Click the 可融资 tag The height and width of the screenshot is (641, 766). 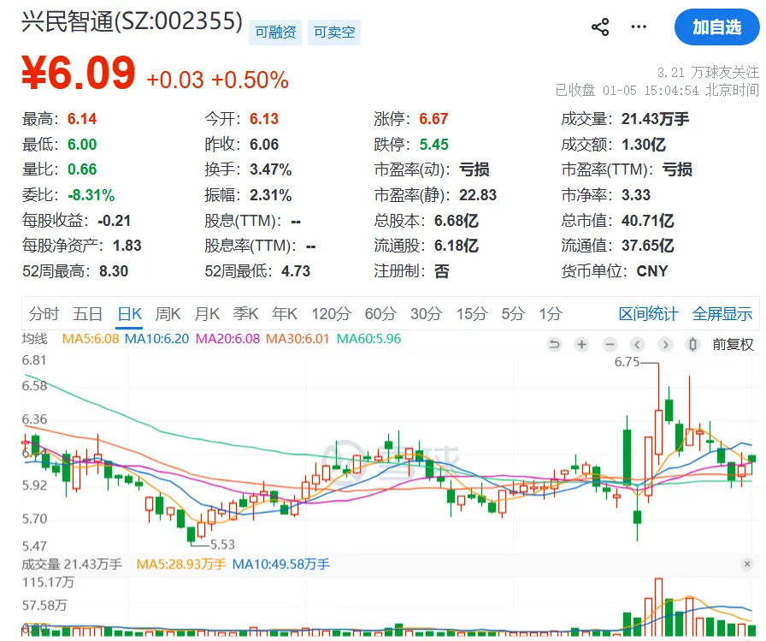coord(275,33)
